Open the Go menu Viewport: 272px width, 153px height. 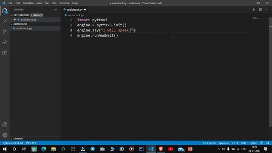click(x=47, y=3)
